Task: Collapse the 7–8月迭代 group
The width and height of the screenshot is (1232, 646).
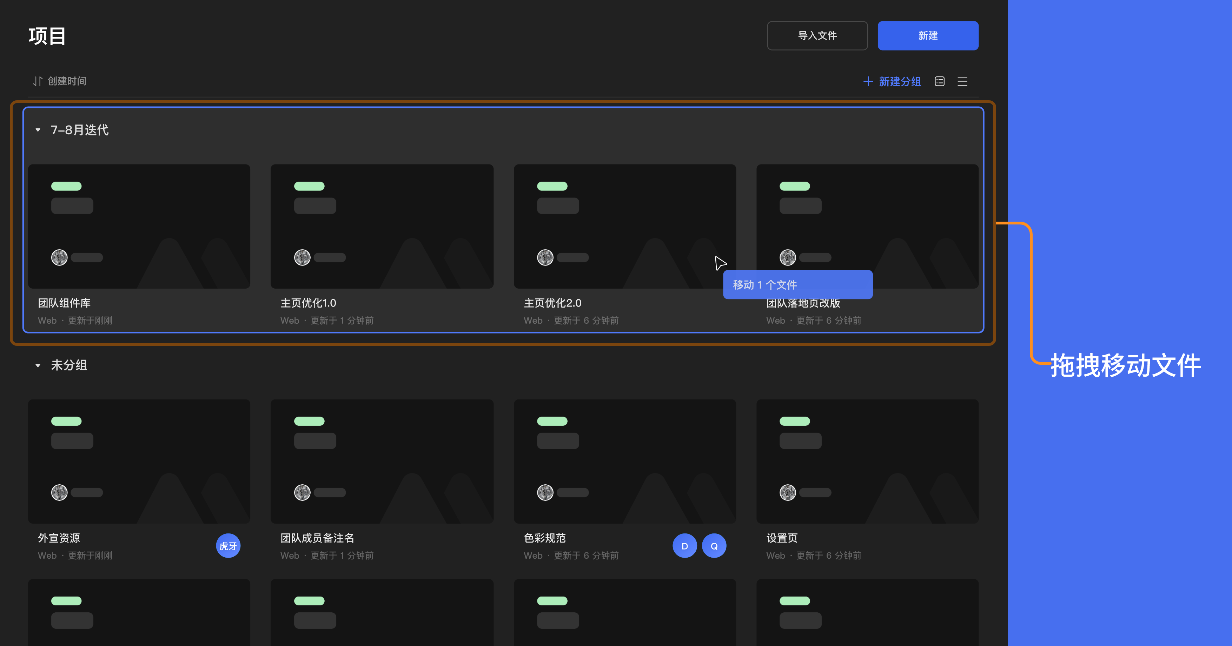Action: pos(38,130)
